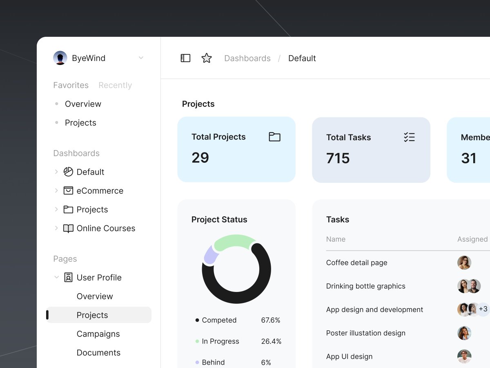Screen dimensions: 490x368
Task: Click the eCommerce shopping bag icon
Action: click(x=68, y=191)
